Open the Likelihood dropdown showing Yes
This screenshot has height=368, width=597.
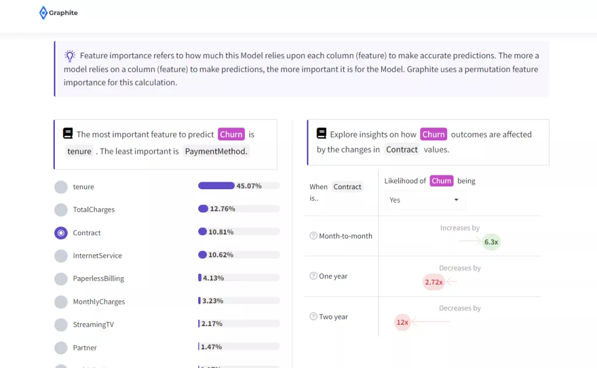(424, 200)
